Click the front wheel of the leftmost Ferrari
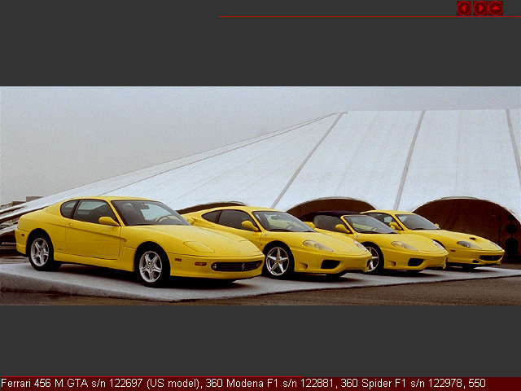The image size is (521, 391). pyautogui.click(x=151, y=266)
